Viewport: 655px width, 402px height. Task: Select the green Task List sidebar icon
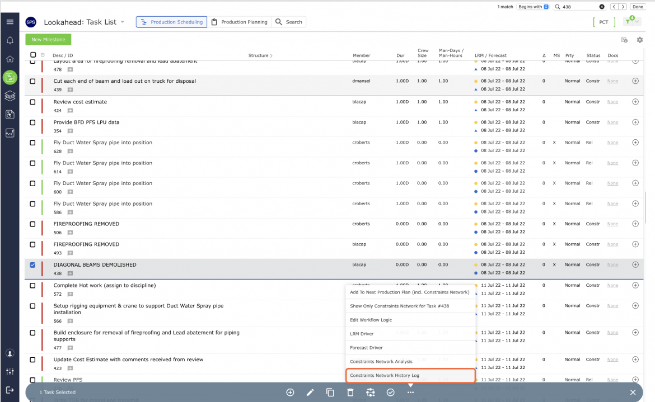pyautogui.click(x=10, y=78)
